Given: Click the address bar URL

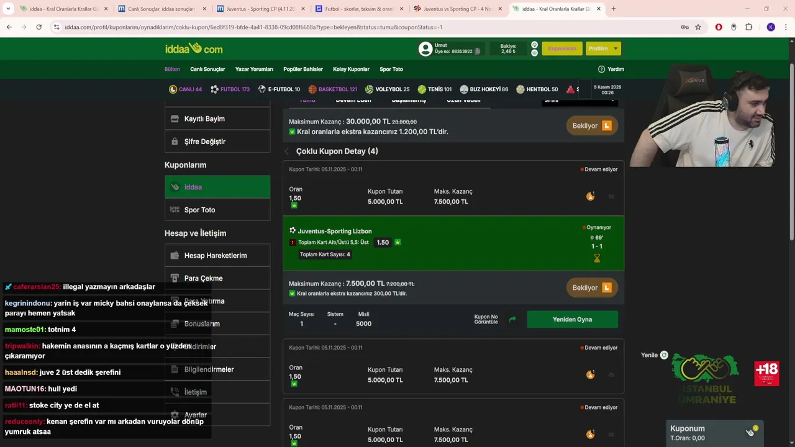Looking at the screenshot, I should point(253,27).
